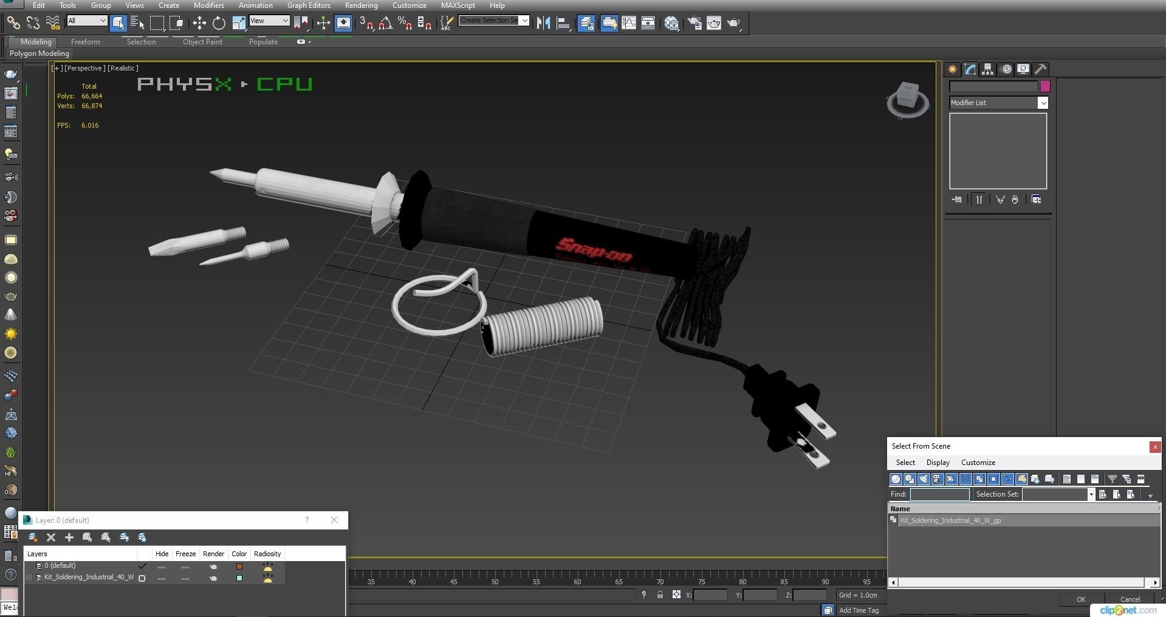Screen dimensions: 1166x617
Task: Click the Name column header in scene list
Action: pos(1023,509)
